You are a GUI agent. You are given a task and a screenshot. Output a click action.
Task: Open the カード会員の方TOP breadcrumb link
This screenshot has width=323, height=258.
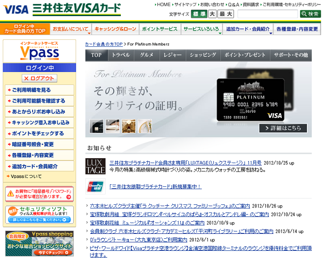(104, 44)
